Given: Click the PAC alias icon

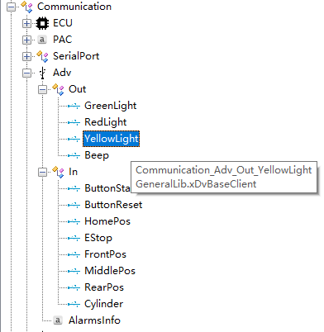Looking at the screenshot, I should tap(42, 40).
